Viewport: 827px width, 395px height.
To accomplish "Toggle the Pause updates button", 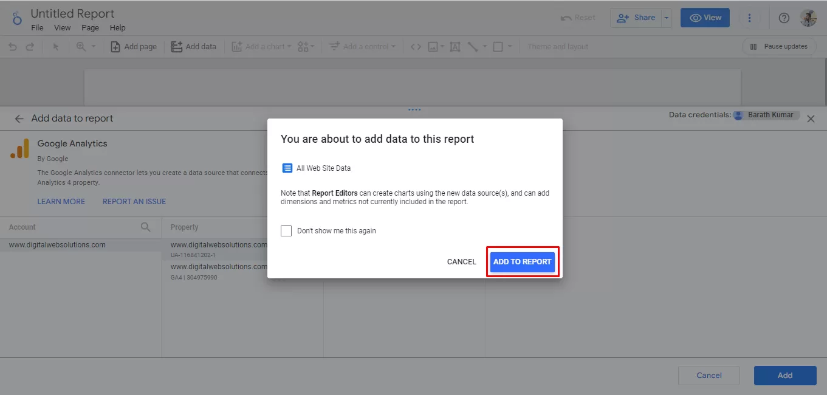I will pyautogui.click(x=778, y=47).
